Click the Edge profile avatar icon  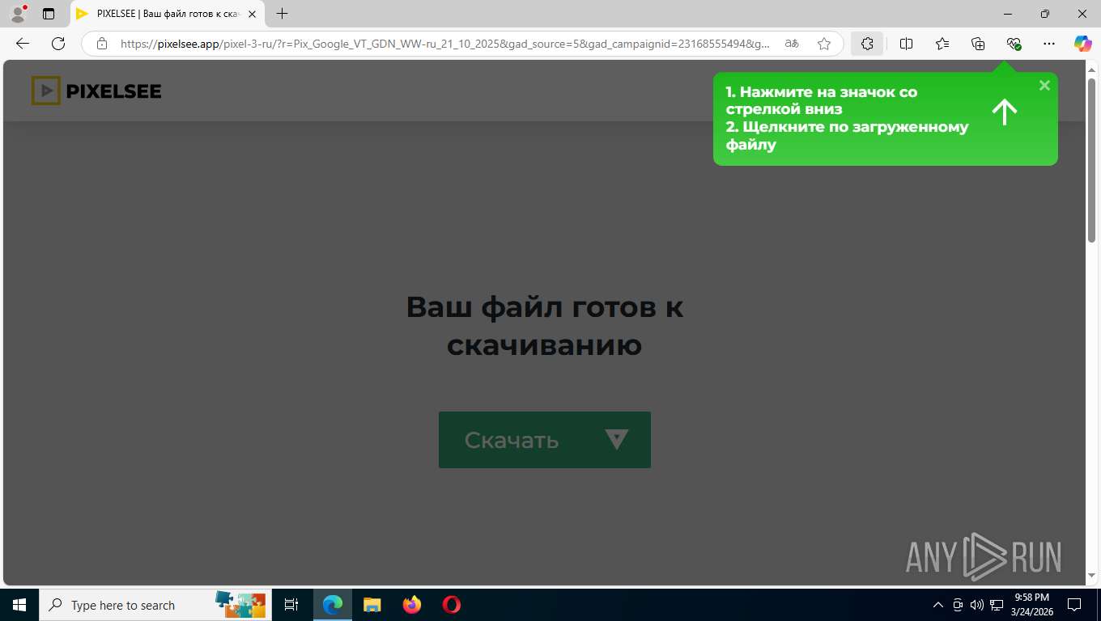point(18,14)
